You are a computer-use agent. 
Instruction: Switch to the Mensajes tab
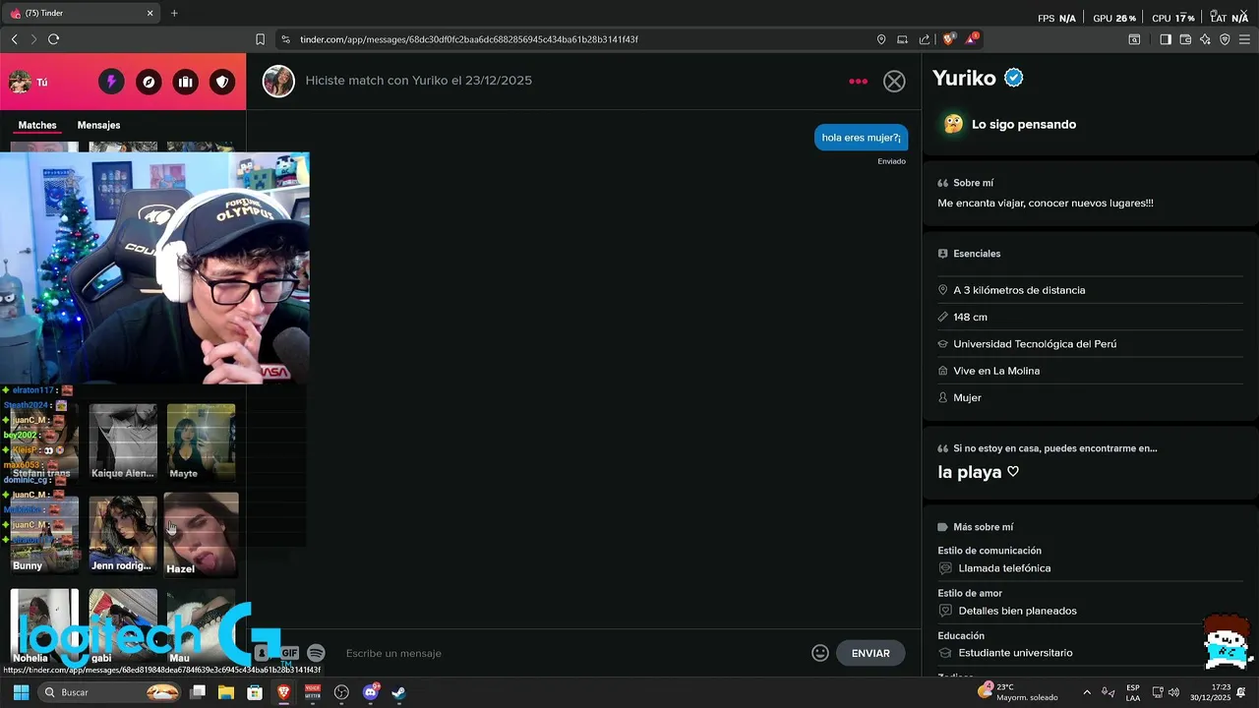98,125
